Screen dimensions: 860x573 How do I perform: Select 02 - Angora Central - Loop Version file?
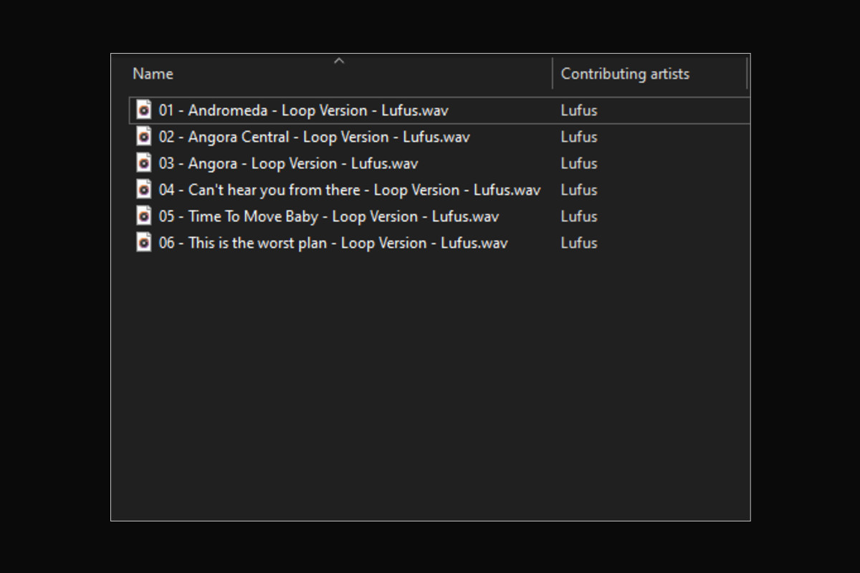(314, 137)
